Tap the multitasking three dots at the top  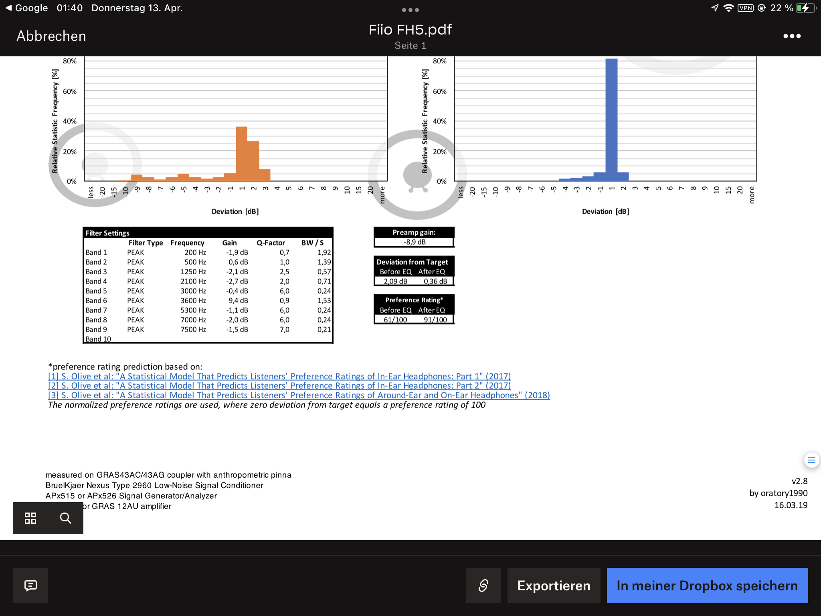[410, 10]
